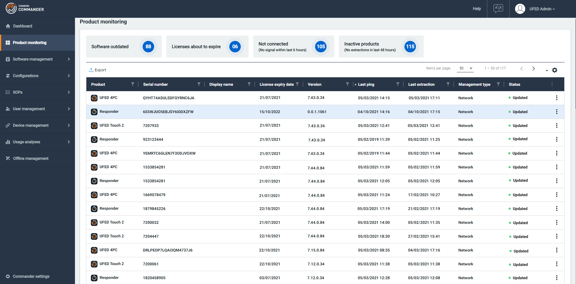Viewport: 576px width, 284px height.
Task: Go to previous page of results
Action: [x=522, y=69]
